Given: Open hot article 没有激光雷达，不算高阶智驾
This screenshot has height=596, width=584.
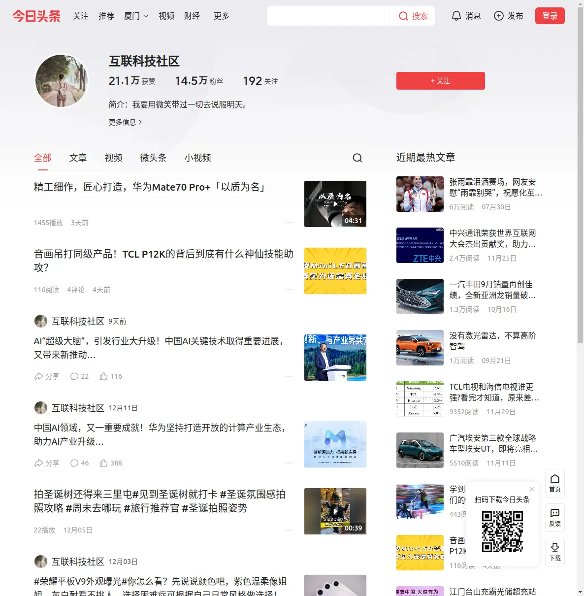Looking at the screenshot, I should click(493, 341).
